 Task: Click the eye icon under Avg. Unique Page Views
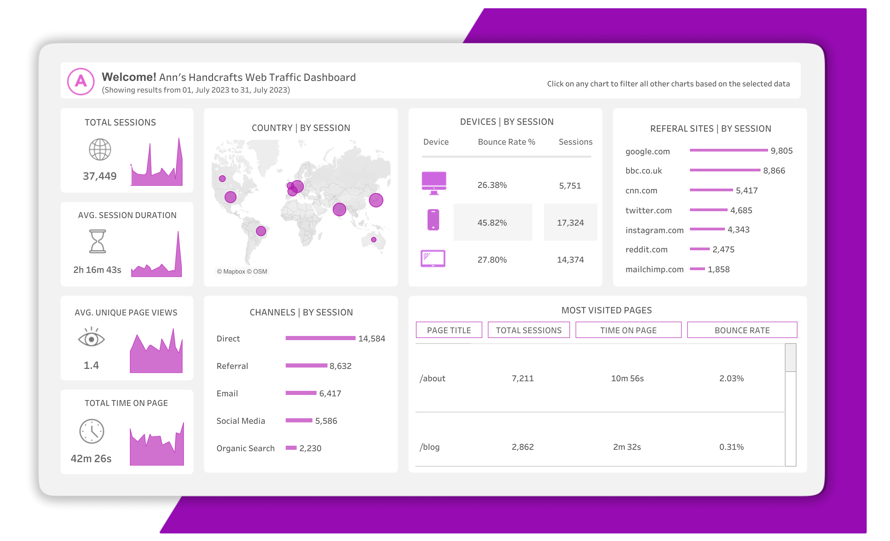point(92,340)
